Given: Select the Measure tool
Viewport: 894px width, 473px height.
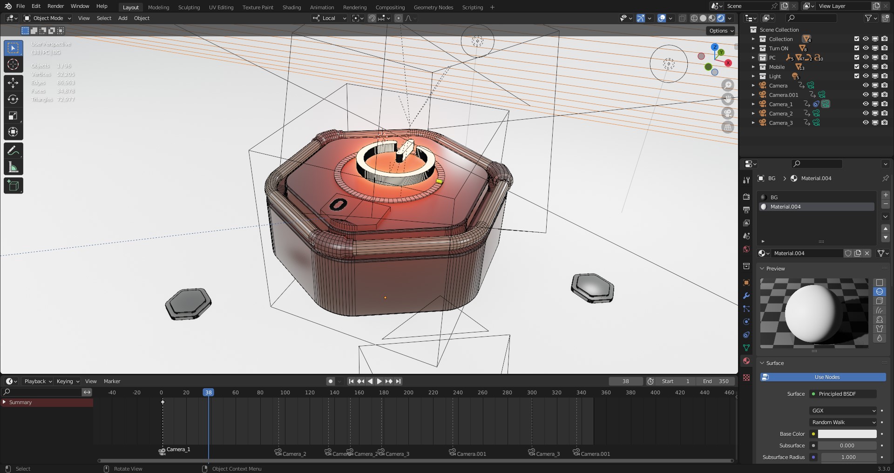Looking at the screenshot, I should click(13, 166).
